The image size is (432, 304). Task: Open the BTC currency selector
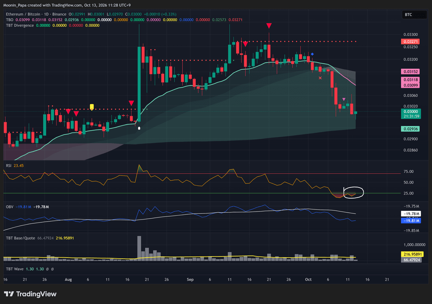[413, 15]
